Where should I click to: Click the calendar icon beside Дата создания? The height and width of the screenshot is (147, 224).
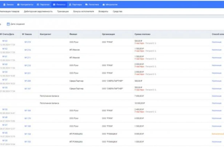coord(8,24)
